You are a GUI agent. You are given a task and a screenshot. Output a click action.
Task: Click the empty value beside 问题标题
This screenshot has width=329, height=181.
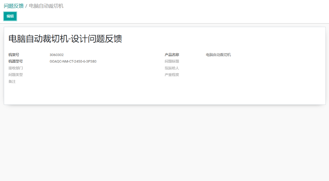click(239, 61)
